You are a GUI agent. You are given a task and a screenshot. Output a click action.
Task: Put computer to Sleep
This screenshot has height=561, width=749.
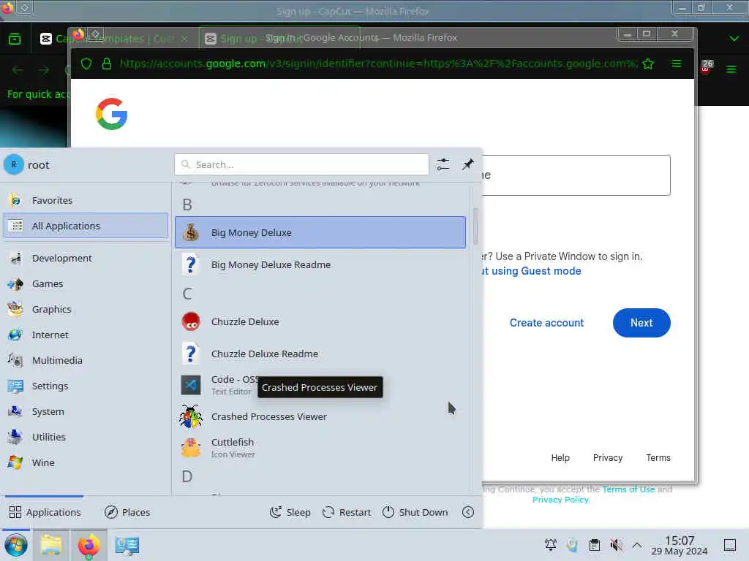click(290, 512)
